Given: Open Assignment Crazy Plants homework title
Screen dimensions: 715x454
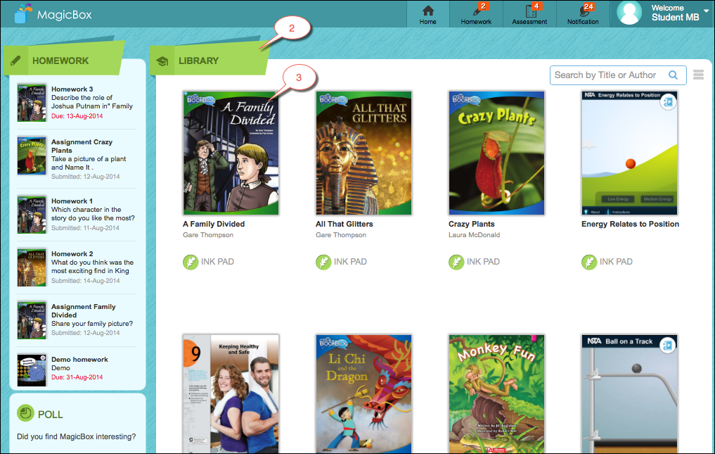Looking at the screenshot, I should pos(82,146).
